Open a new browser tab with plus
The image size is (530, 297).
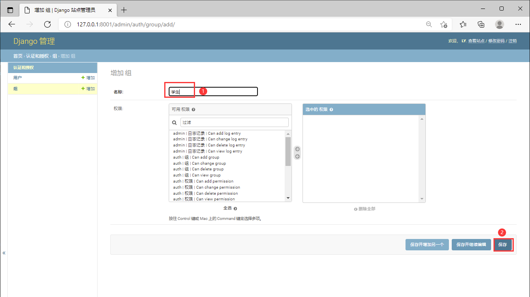point(124,10)
